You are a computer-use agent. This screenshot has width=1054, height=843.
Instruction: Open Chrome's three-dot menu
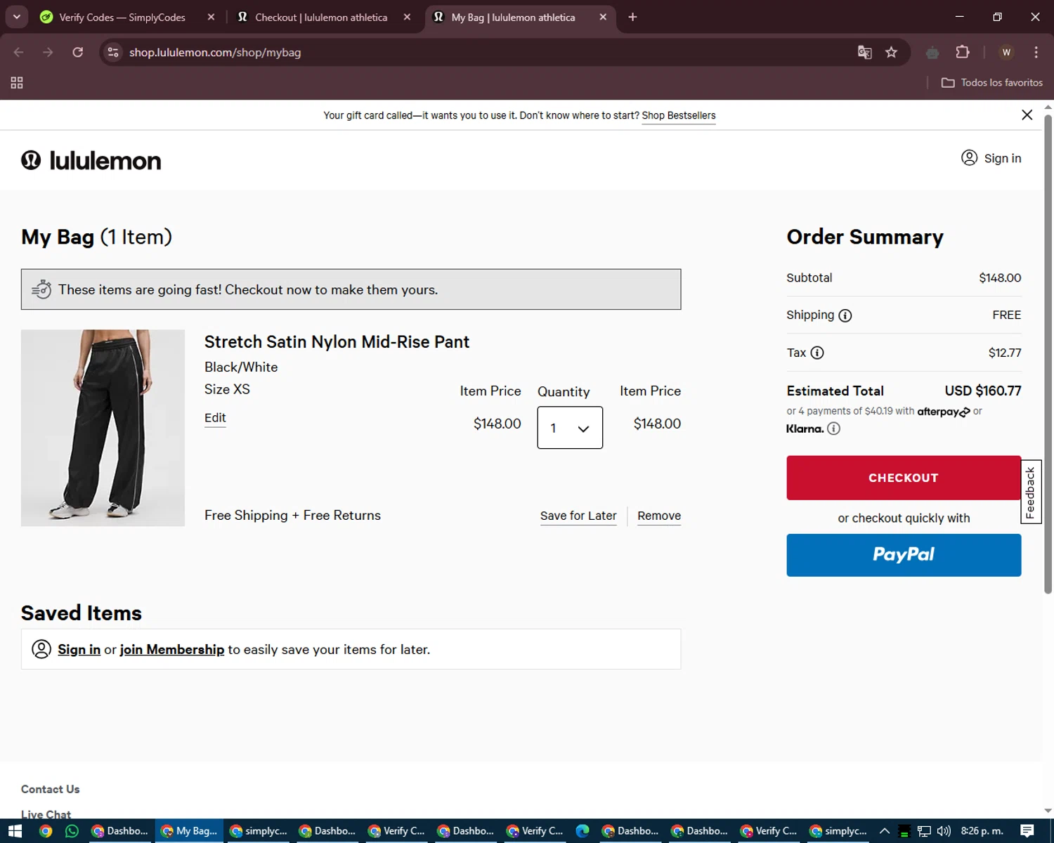coord(1036,53)
